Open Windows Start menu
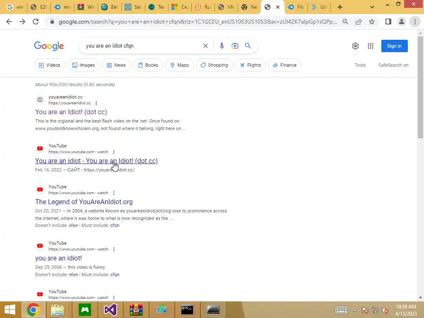The height and width of the screenshot is (318, 424). (10, 310)
